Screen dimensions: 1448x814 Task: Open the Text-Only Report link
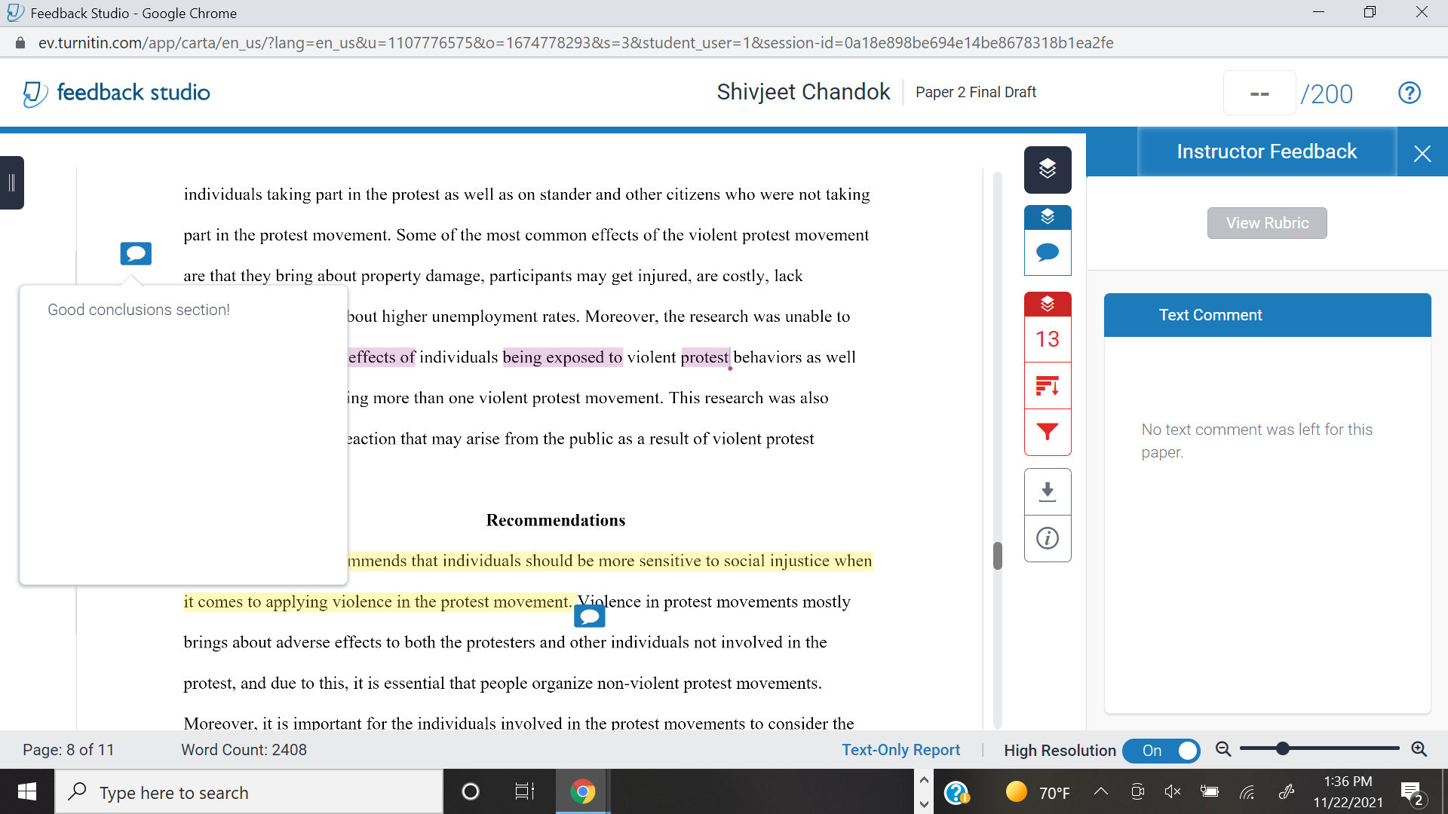[900, 750]
